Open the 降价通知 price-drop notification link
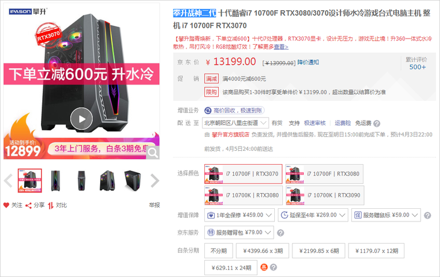The height and width of the screenshot is (277, 440). pos(308,62)
